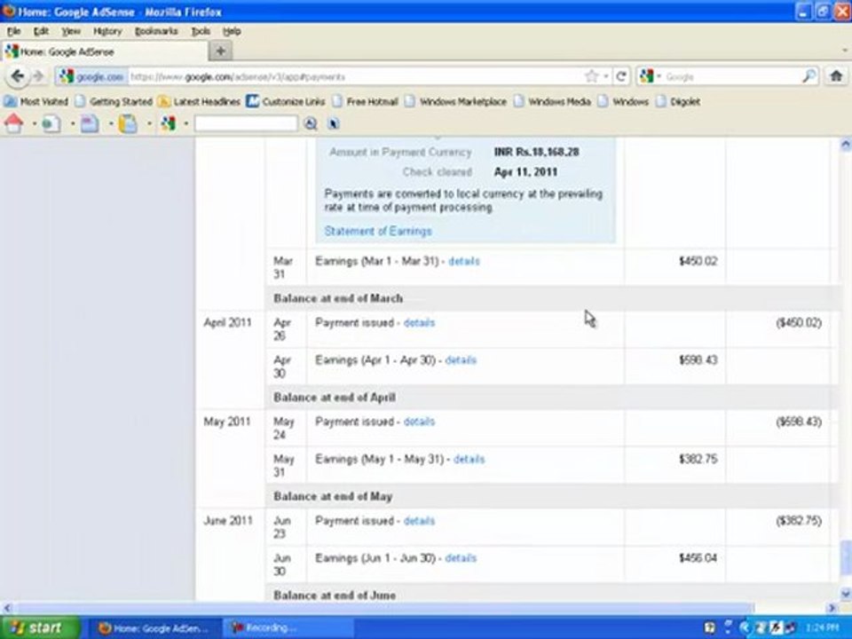The width and height of the screenshot is (852, 639).
Task: Click the Balance at end of May row
Action: (551, 496)
